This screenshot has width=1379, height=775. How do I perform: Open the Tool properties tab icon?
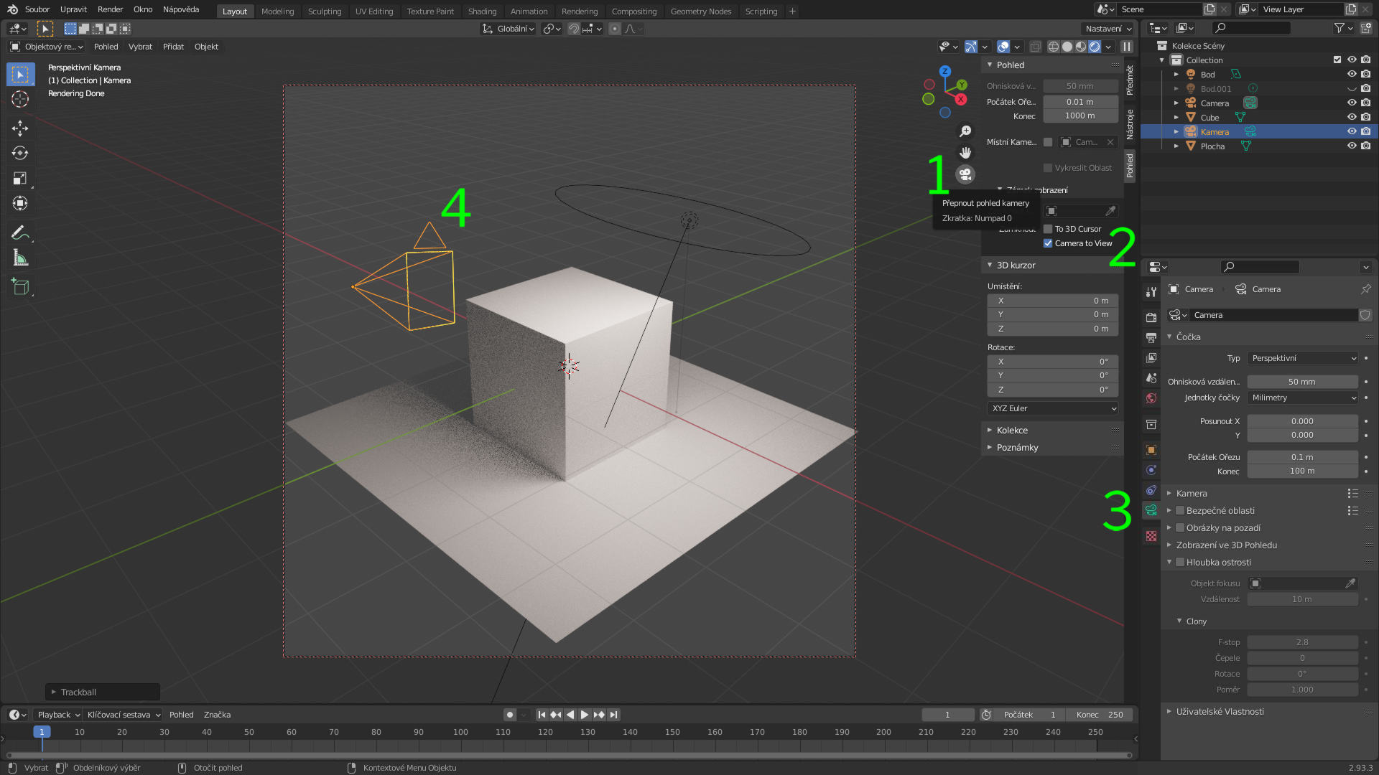click(1151, 292)
